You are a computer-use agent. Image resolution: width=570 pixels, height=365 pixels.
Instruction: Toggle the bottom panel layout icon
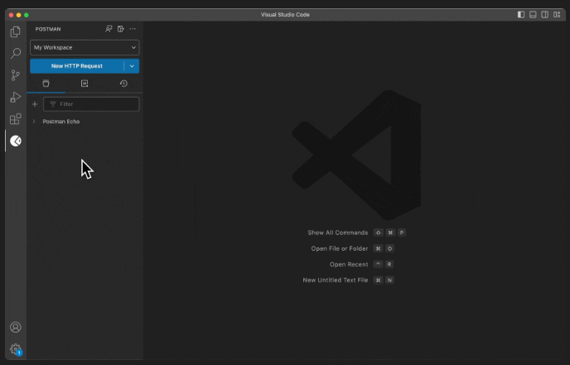click(533, 15)
